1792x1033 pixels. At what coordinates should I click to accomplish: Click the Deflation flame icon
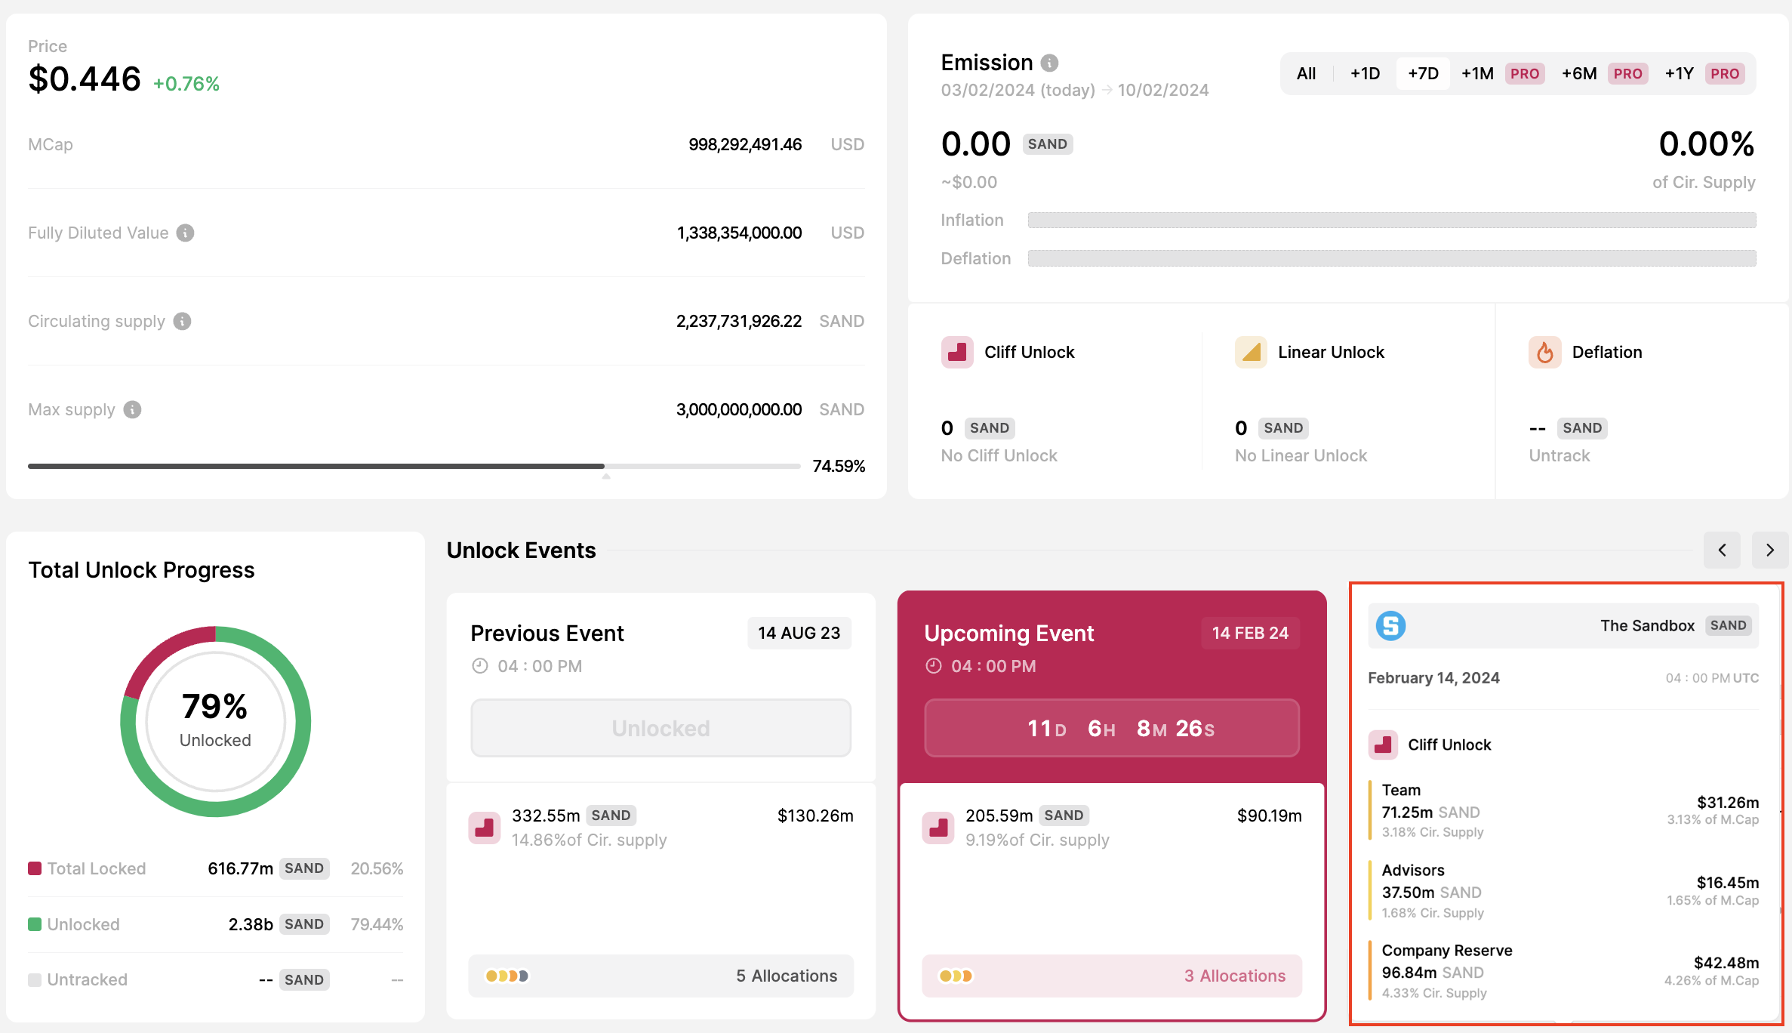tap(1544, 352)
